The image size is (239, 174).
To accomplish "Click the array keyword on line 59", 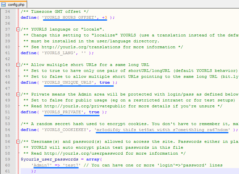I will [93, 159].
